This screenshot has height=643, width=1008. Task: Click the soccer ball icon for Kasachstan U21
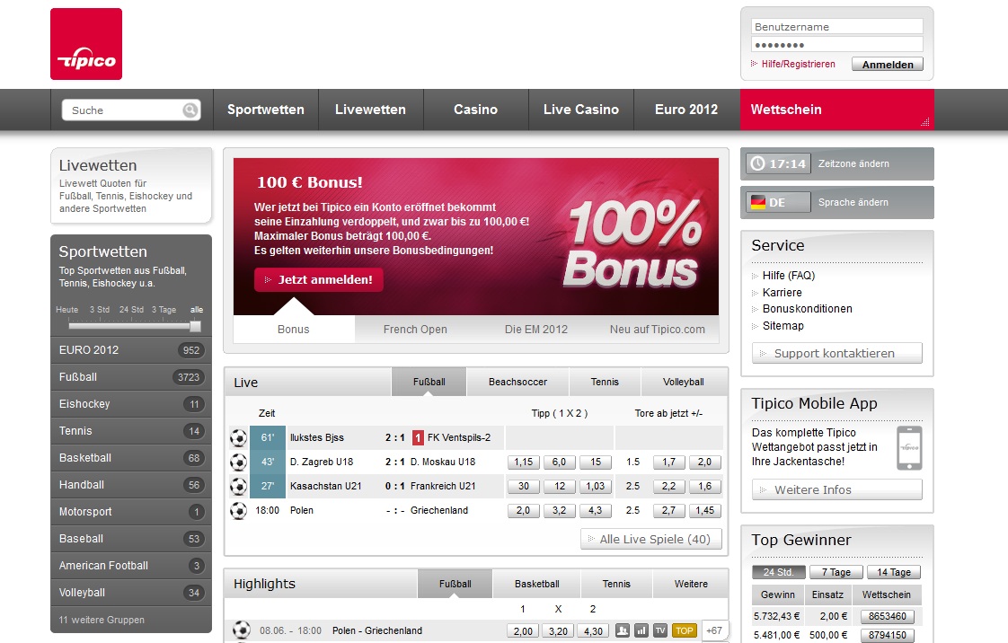pyautogui.click(x=238, y=486)
